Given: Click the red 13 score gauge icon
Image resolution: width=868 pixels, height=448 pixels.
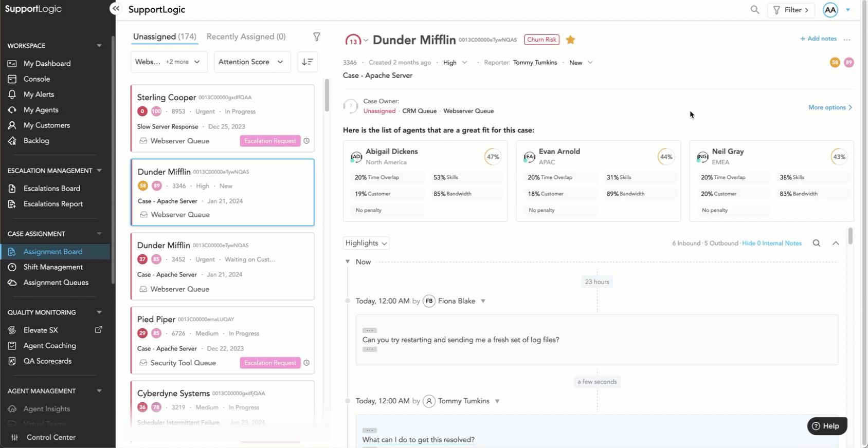Looking at the screenshot, I should [353, 40].
